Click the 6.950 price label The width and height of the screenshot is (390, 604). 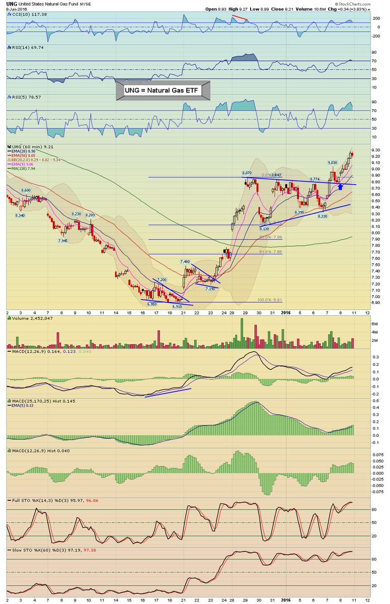coord(151,305)
